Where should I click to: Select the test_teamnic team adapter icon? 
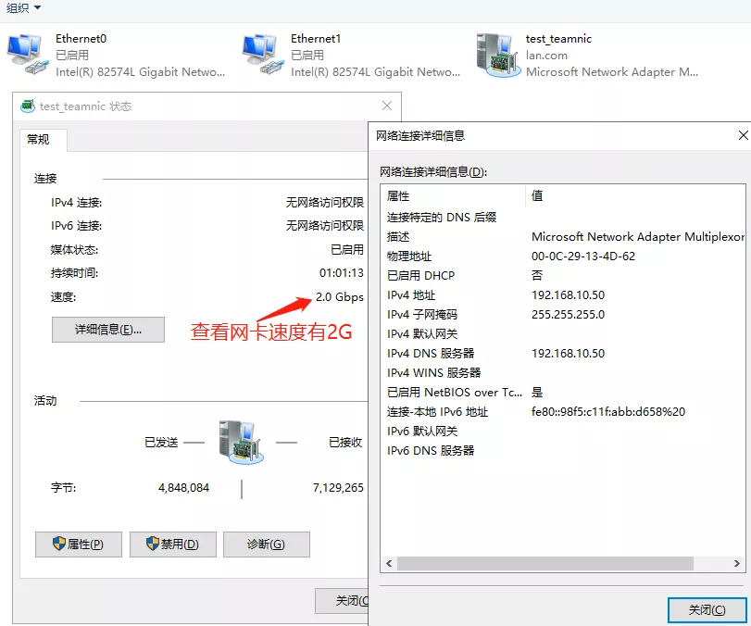click(x=496, y=55)
